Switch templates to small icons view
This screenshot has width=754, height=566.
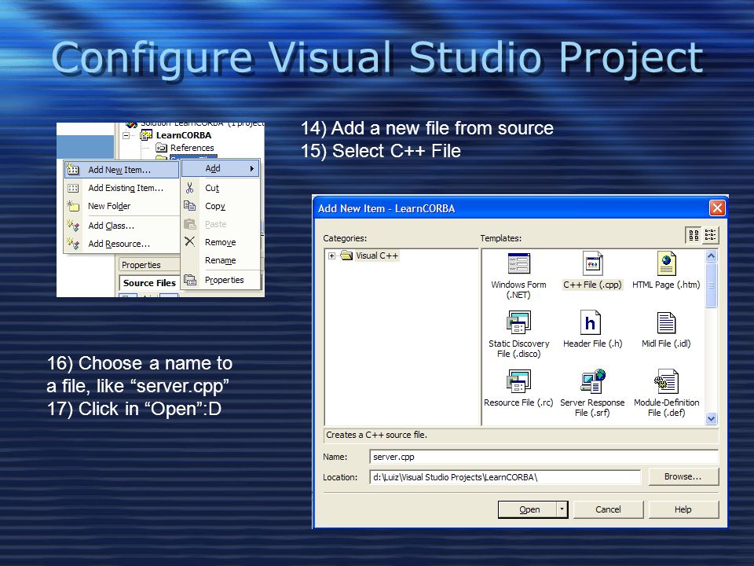click(710, 235)
